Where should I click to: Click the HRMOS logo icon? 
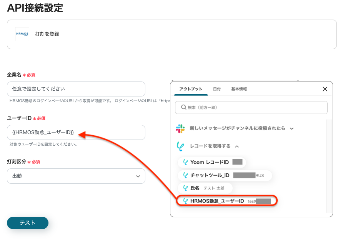(22, 34)
